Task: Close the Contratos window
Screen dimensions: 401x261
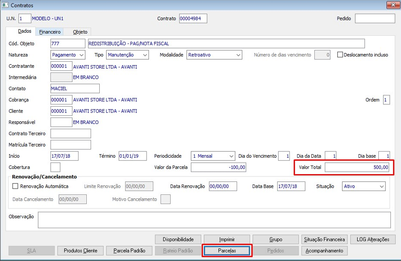Action: click(x=393, y=5)
